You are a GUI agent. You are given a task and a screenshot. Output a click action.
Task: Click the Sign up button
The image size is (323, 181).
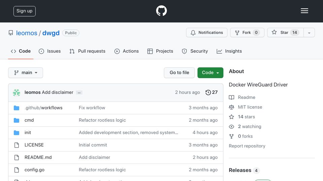click(x=25, y=11)
